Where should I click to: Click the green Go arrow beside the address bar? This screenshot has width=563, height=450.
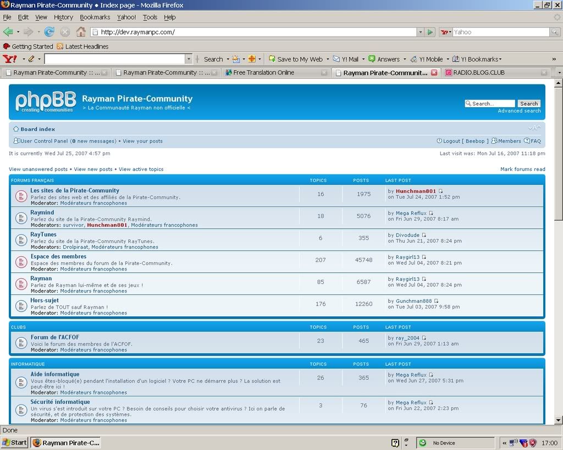click(430, 32)
